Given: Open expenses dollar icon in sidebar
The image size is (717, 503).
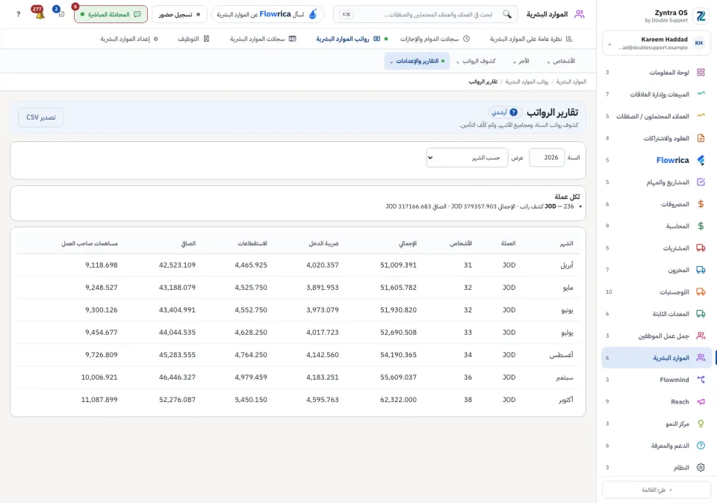Looking at the screenshot, I should [x=701, y=204].
